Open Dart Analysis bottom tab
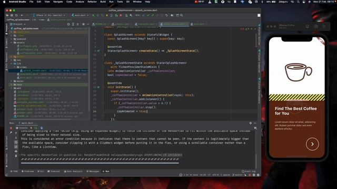 coord(73,172)
